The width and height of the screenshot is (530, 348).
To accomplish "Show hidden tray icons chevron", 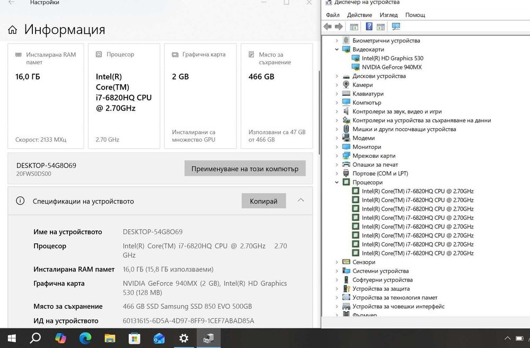I will pyautogui.click(x=507, y=338).
